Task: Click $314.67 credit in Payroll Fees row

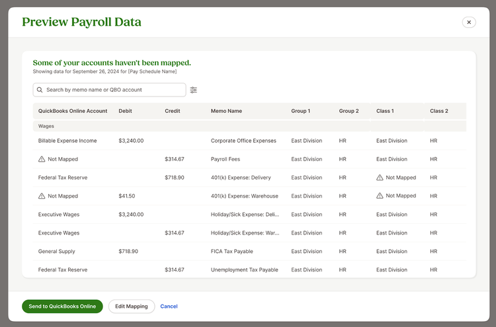Action: [x=175, y=159]
